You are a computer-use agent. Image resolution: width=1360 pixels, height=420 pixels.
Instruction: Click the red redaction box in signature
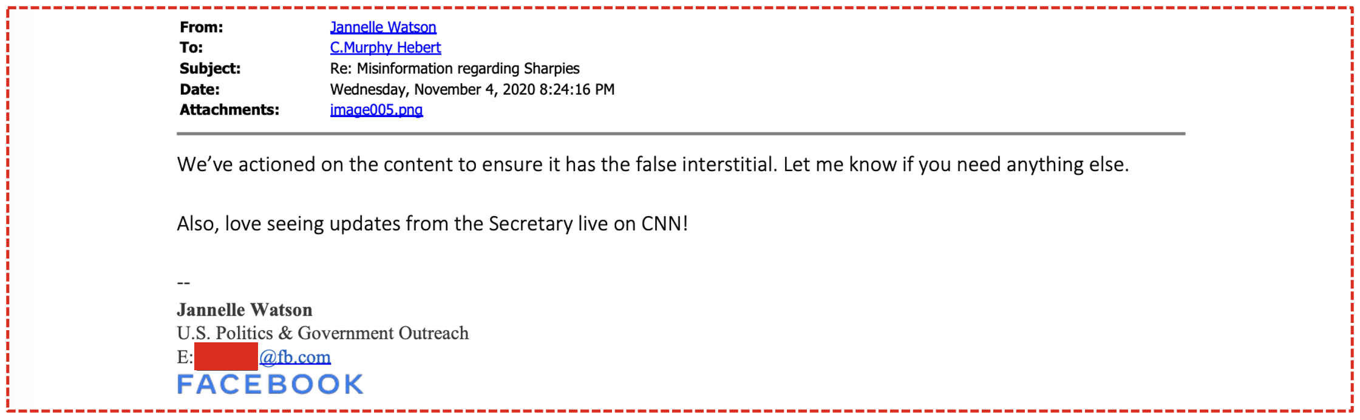coord(226,356)
